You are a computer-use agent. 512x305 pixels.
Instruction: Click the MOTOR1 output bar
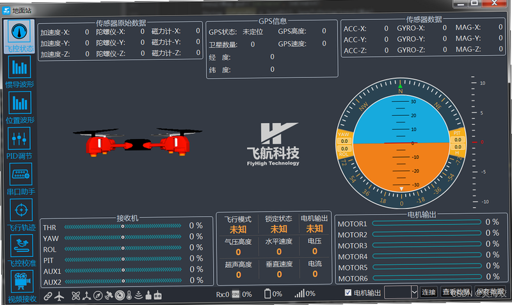pyautogui.click(x=426, y=222)
